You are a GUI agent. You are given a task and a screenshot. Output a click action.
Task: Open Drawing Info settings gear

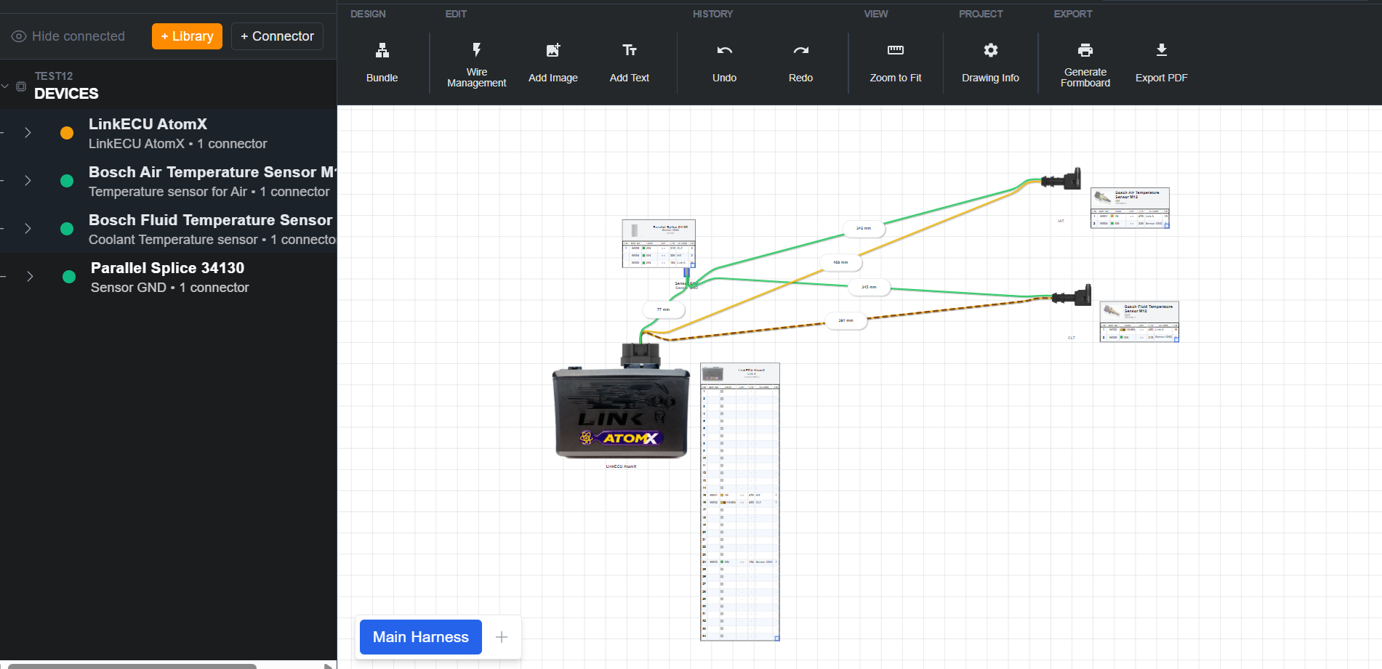click(x=991, y=50)
